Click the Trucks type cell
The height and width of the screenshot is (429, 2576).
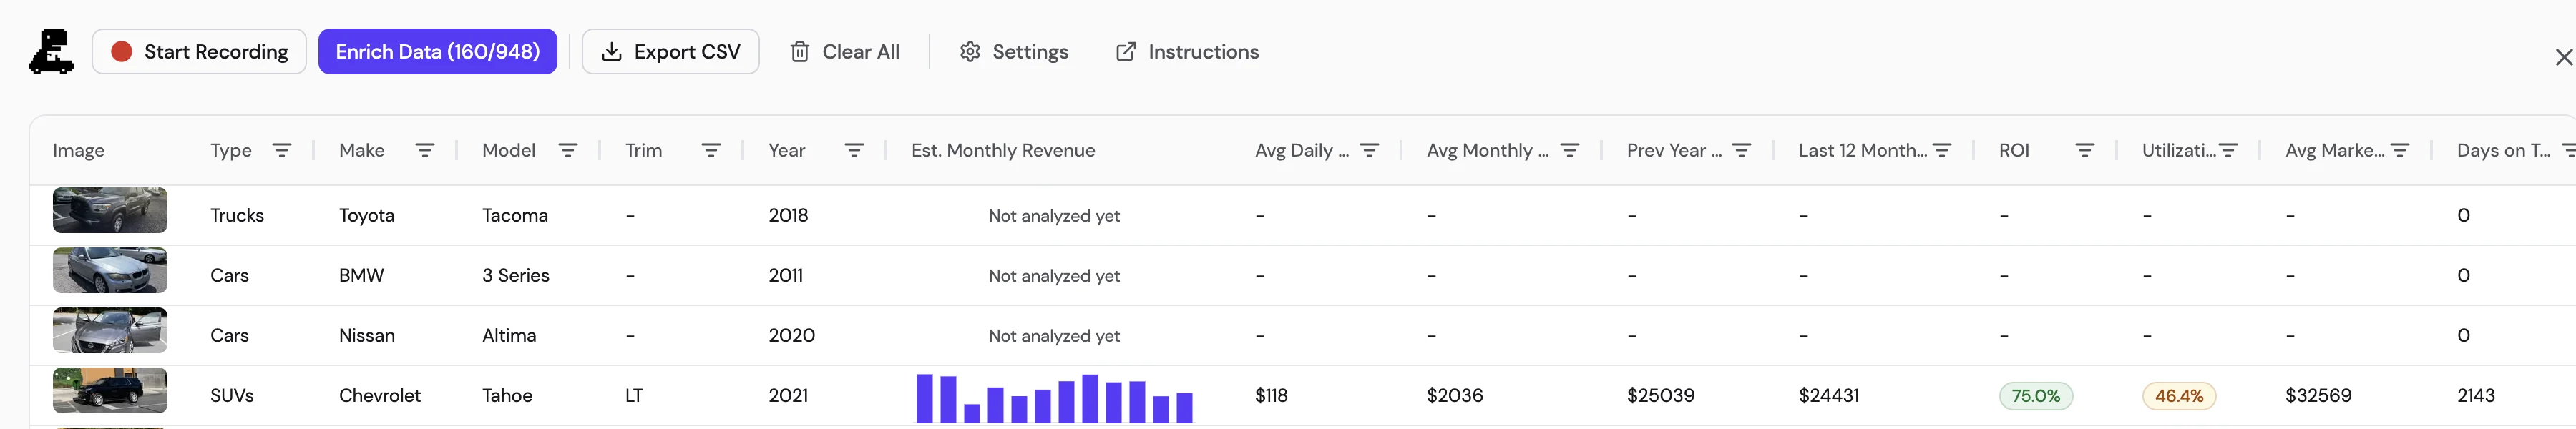pyautogui.click(x=237, y=215)
